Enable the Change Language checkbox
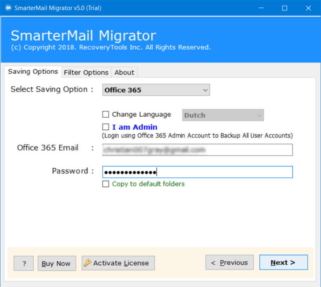This screenshot has height=287, width=321. (x=106, y=114)
